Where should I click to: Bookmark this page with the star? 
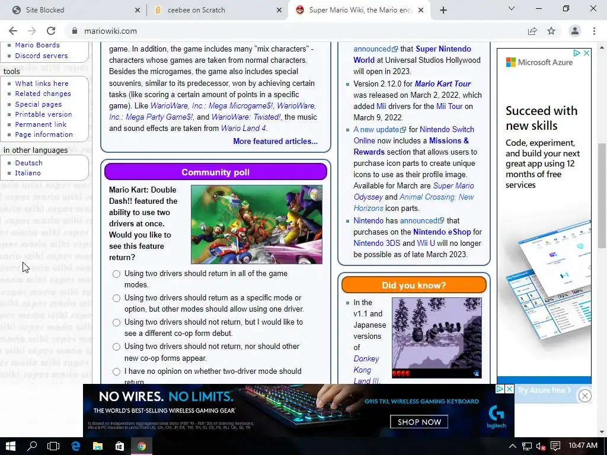pos(551,31)
